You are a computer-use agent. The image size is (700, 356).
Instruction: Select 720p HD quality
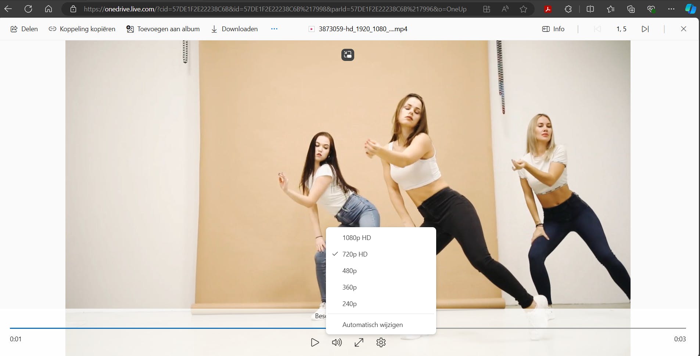381,254
